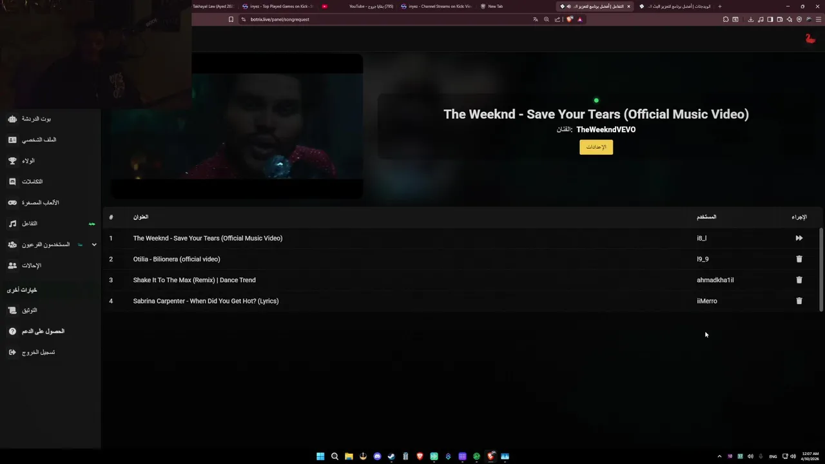This screenshot has height=464, width=825.
Task: Open a new browser tab with plus
Action: (720, 6)
